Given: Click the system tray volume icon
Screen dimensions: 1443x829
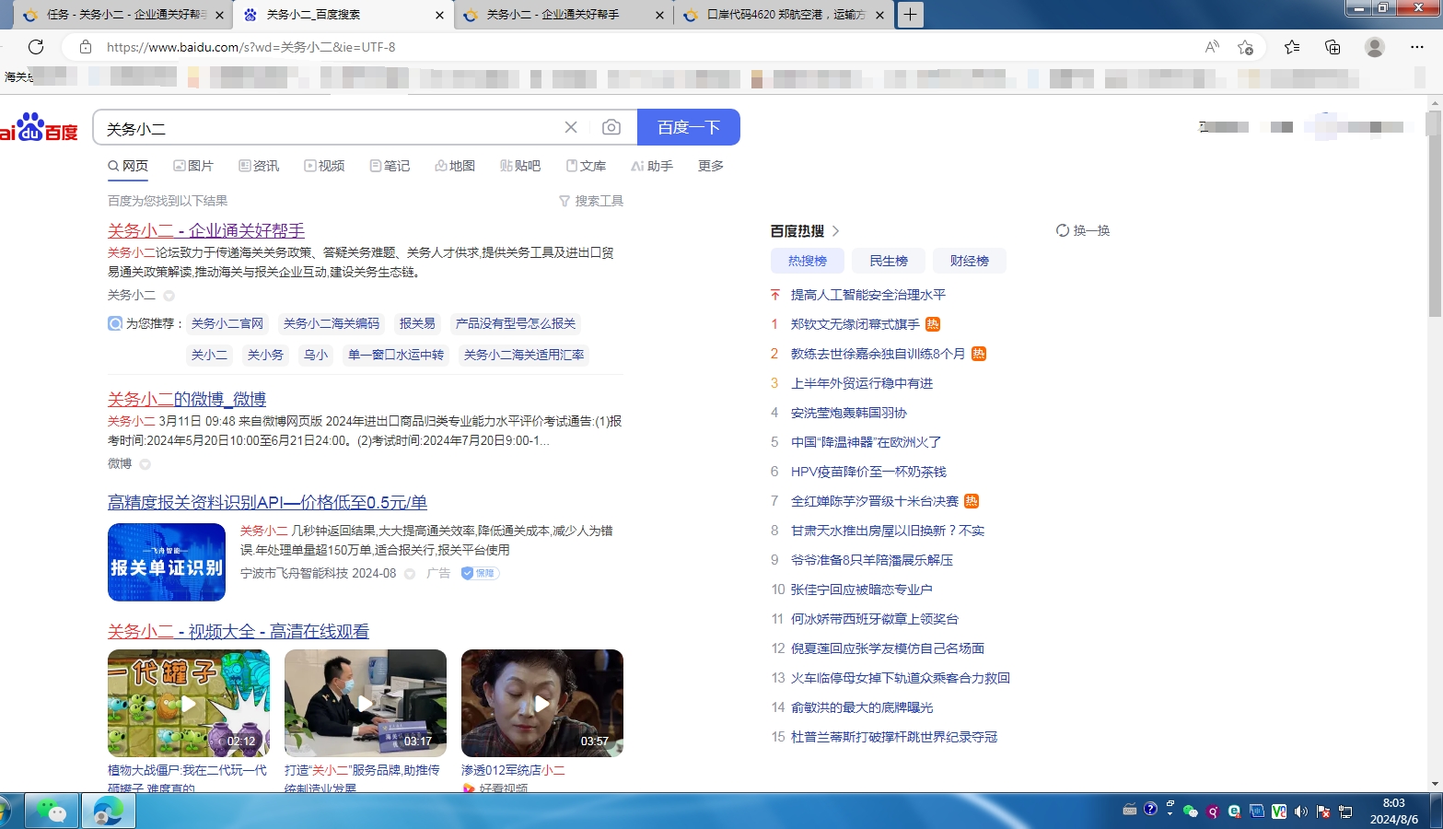Looking at the screenshot, I should point(1301,811).
